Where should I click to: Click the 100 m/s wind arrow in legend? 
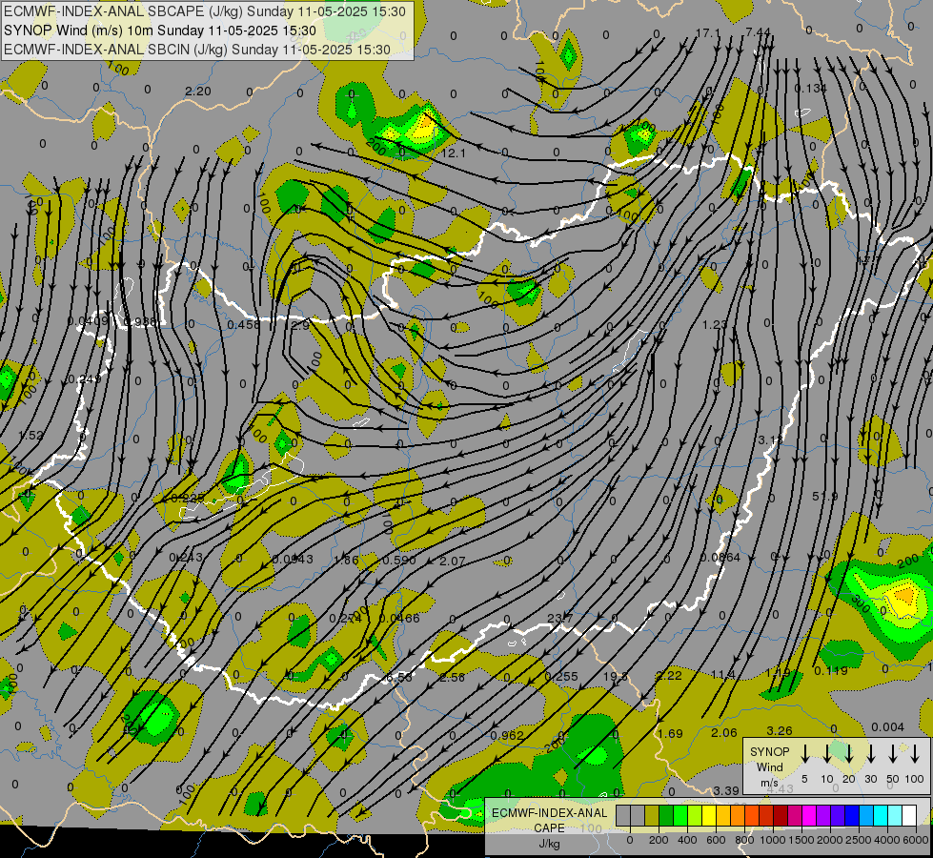[x=915, y=754]
